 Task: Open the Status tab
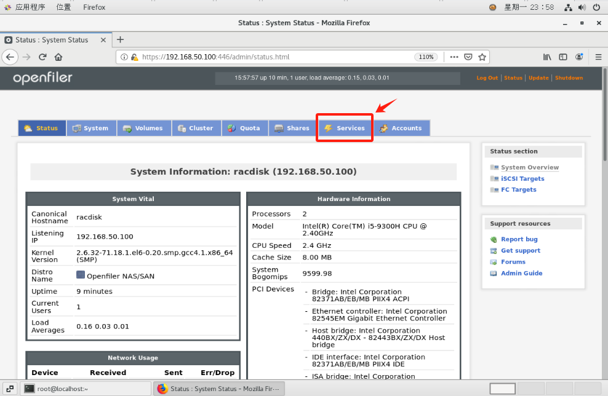click(x=42, y=129)
